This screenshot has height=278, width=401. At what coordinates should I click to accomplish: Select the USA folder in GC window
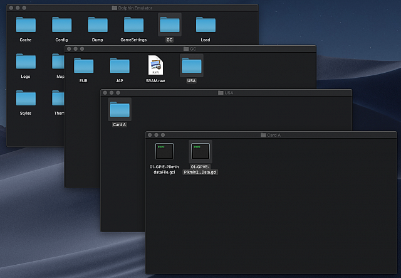pyautogui.click(x=192, y=65)
